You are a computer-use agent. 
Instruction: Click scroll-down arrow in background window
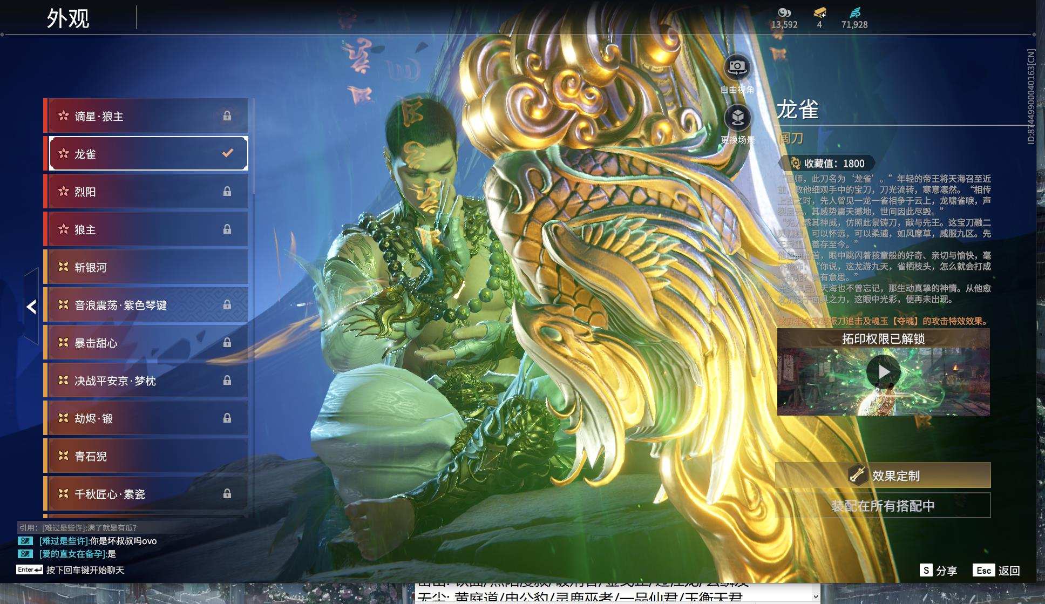coord(816,597)
